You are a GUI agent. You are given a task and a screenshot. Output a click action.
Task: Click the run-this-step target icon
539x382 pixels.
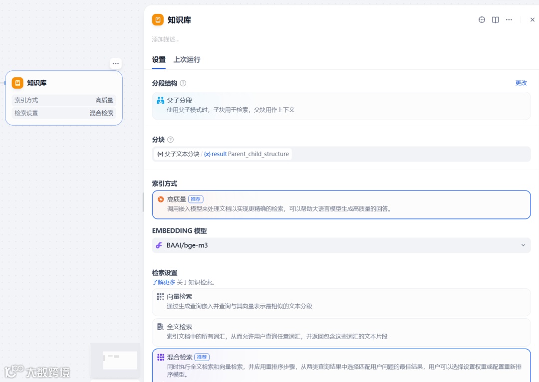[x=482, y=20]
